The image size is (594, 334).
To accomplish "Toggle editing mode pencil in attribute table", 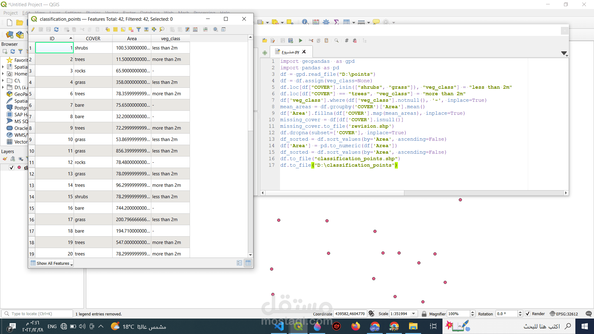I will click(33, 29).
